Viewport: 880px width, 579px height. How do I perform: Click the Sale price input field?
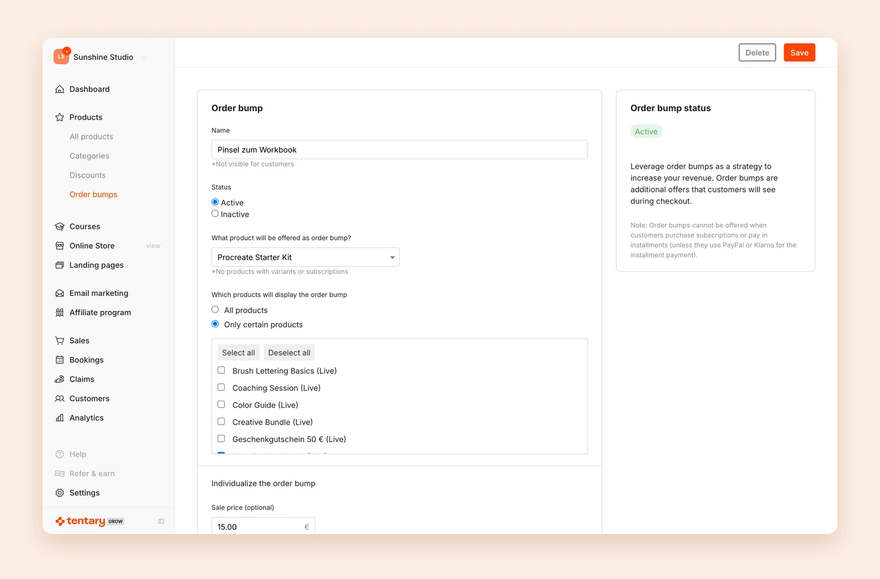263,526
